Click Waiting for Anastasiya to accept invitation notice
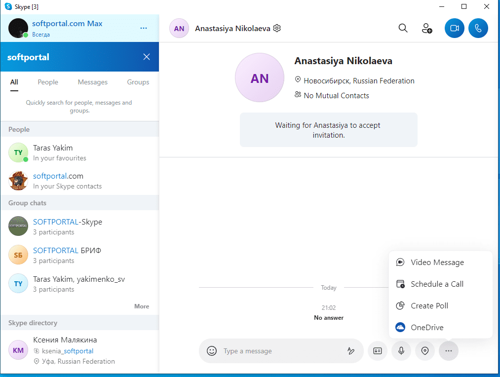This screenshot has height=377, width=500. tap(328, 130)
